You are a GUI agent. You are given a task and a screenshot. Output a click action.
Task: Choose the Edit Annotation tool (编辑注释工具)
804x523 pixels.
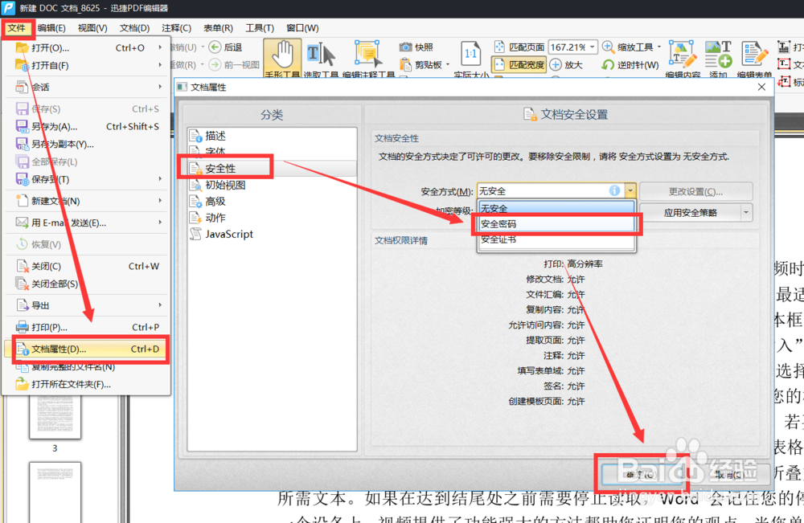tap(367, 57)
